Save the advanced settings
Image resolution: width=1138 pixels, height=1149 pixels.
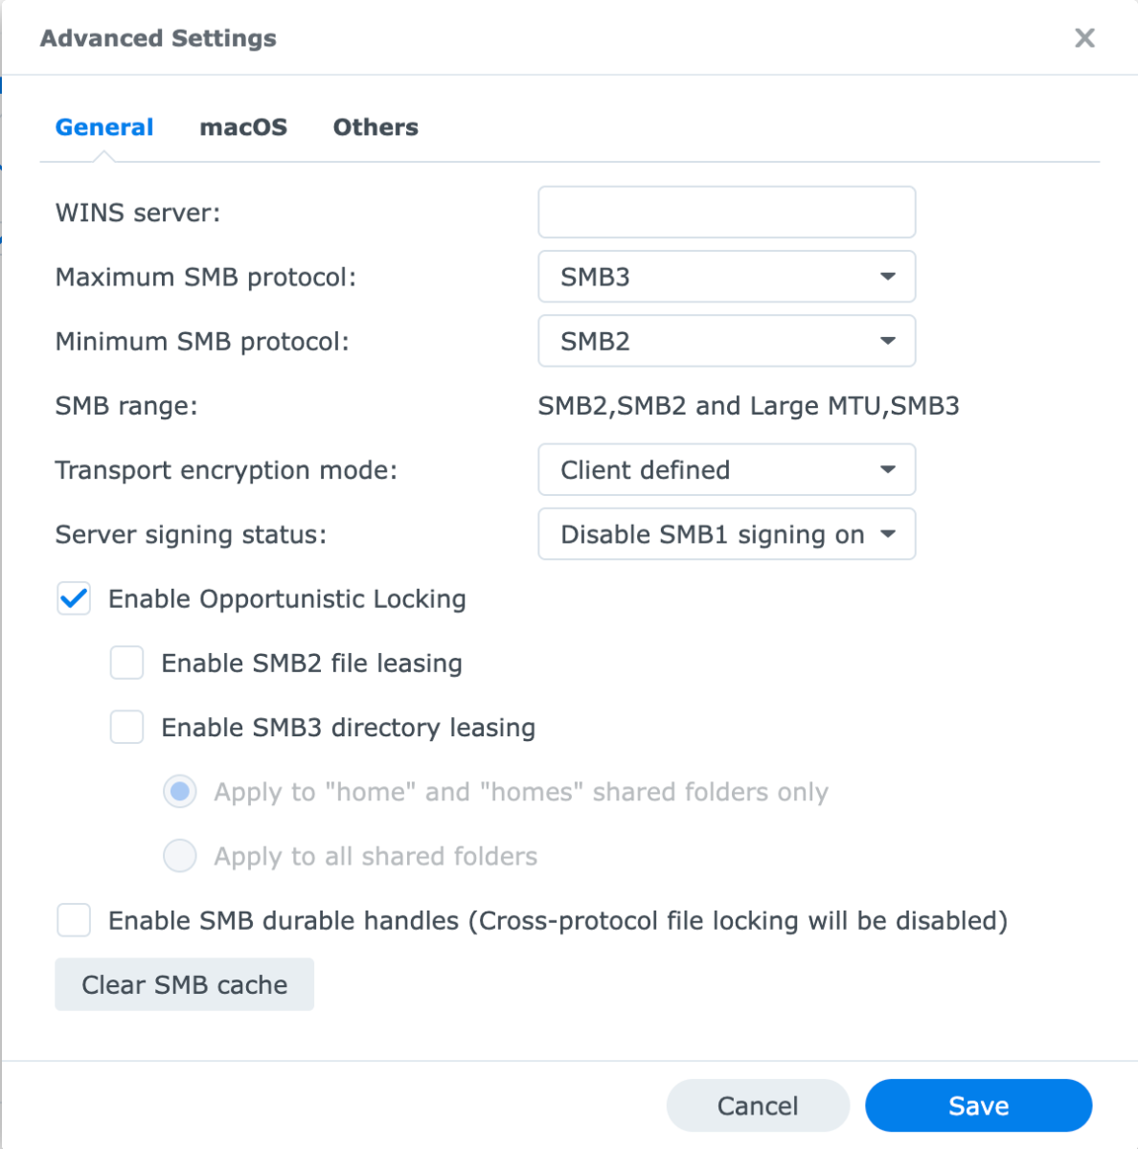click(978, 1106)
